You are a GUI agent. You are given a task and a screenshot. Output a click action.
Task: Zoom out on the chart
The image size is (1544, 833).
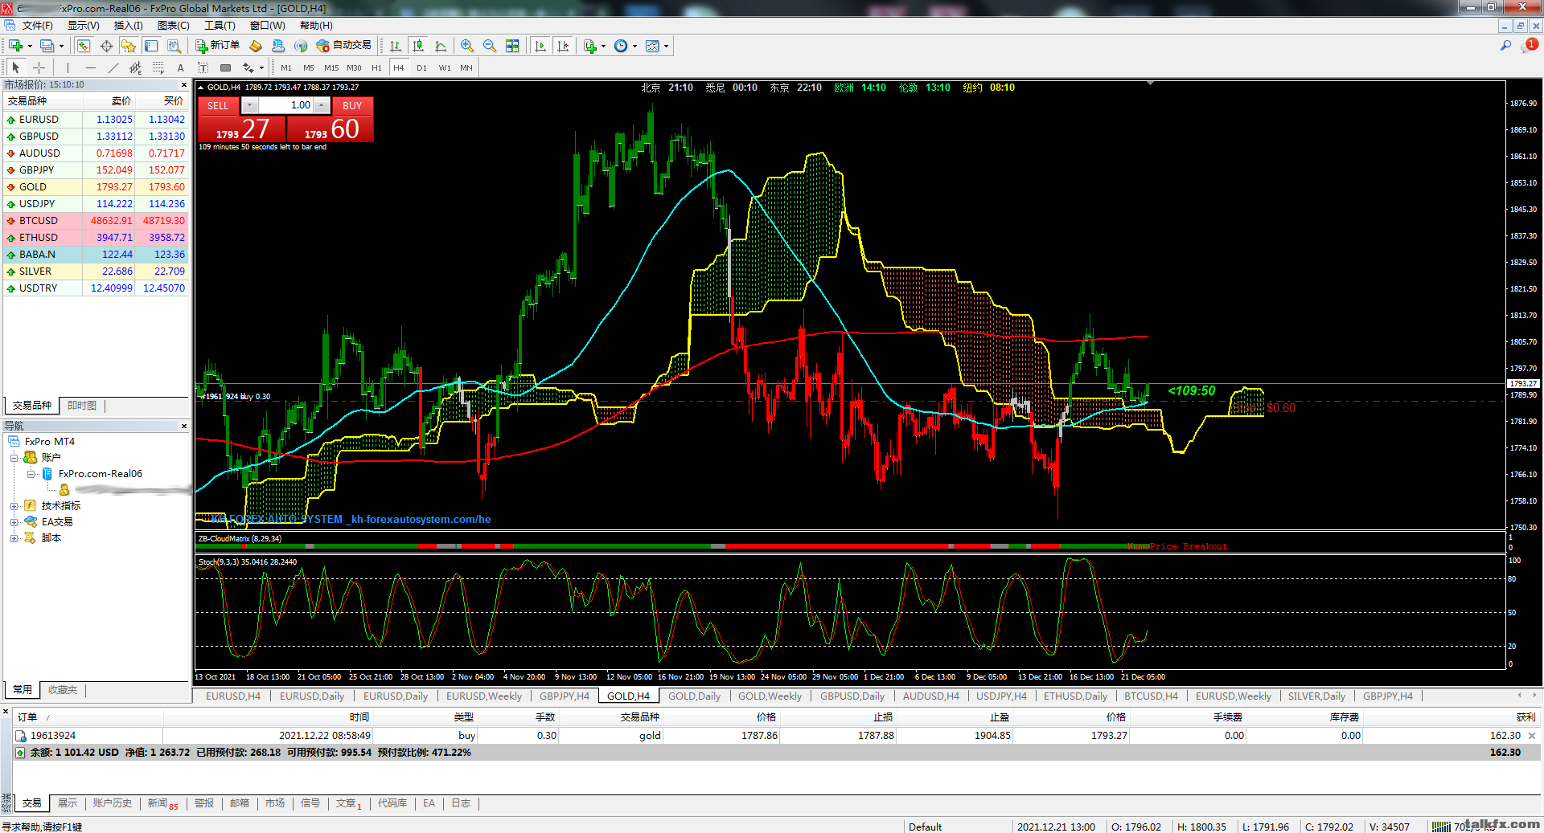pos(490,46)
